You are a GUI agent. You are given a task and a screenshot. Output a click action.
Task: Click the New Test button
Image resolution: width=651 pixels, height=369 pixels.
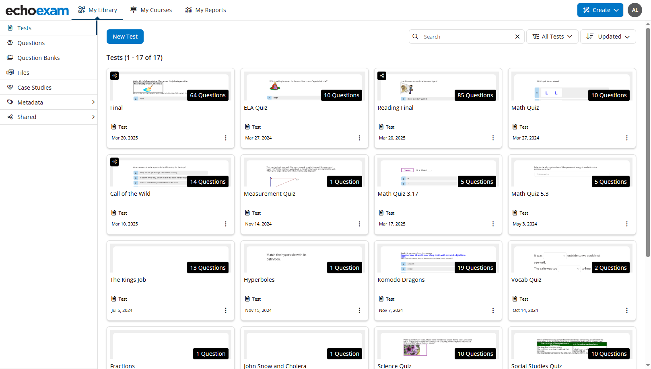(x=125, y=37)
